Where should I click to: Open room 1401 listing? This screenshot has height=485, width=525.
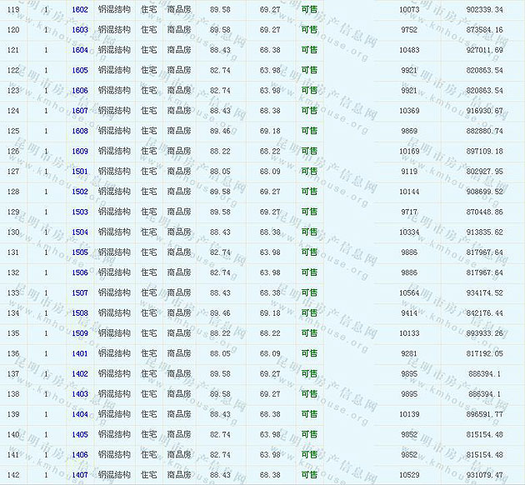click(x=80, y=353)
